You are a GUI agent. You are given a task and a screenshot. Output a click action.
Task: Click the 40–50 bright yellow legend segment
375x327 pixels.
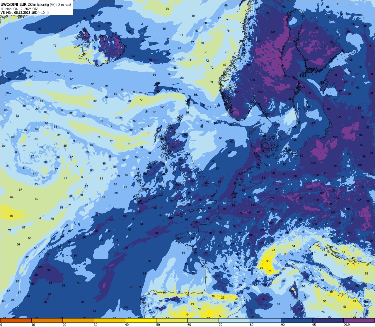tap(141, 320)
